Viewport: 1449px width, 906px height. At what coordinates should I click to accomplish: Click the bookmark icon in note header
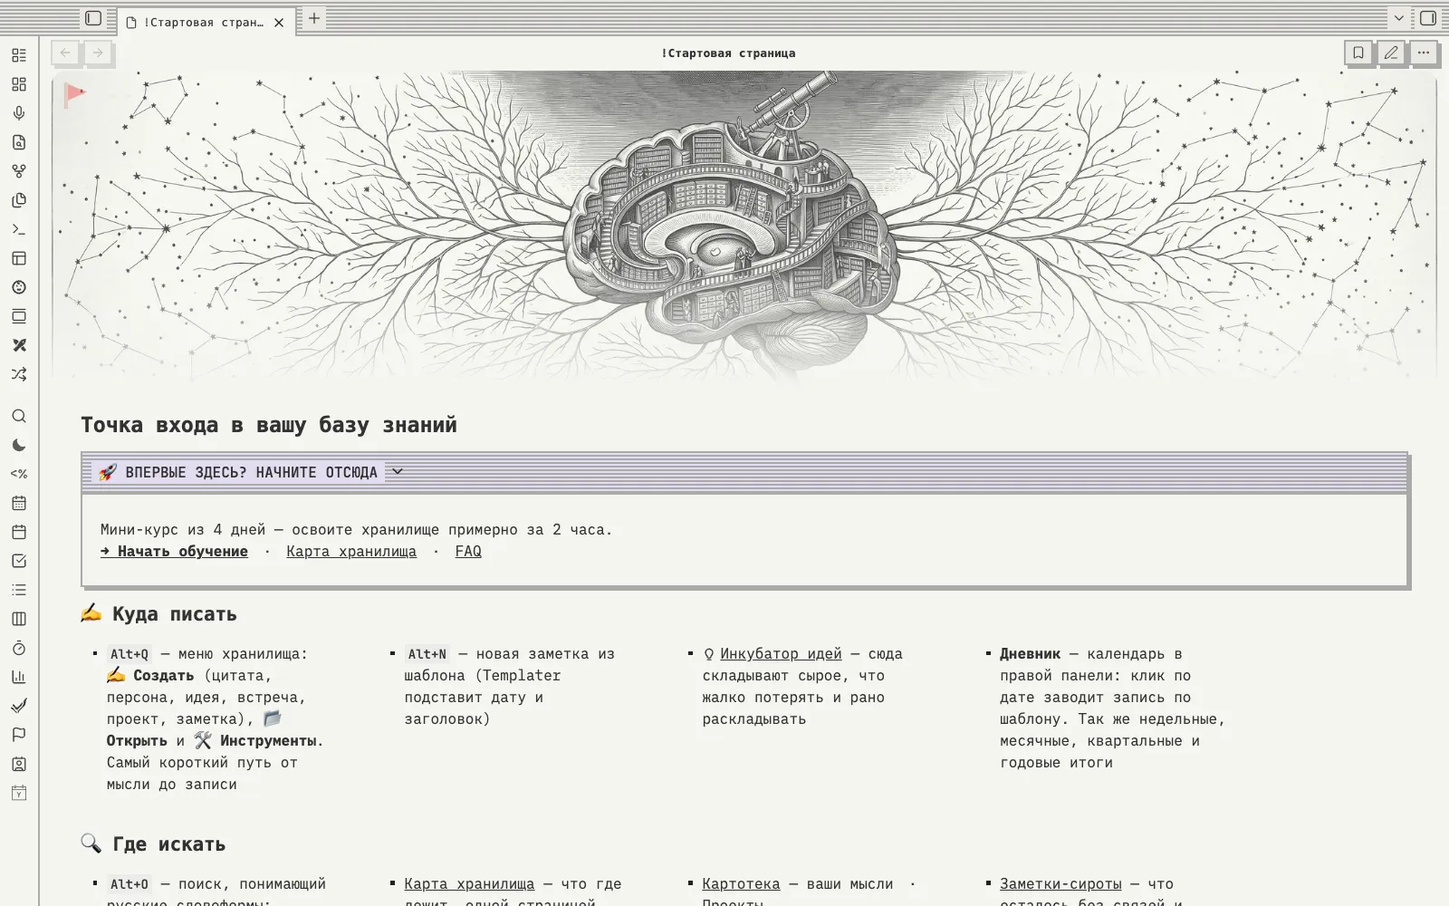coord(1358,53)
